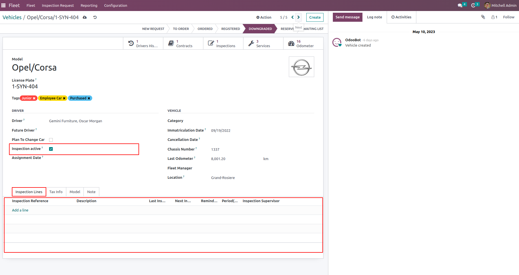Open Odometer gauge stat button
The image size is (519, 275).
click(x=303, y=43)
